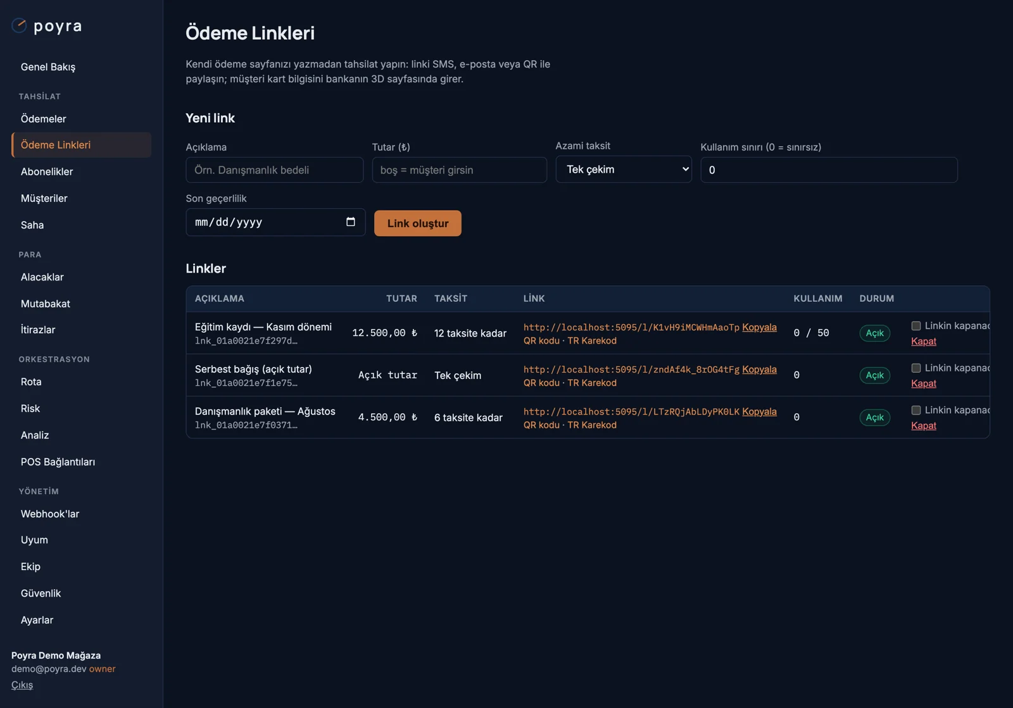Screen dimensions: 1013x708
Task: Click the KULLANIM column header
Action: click(818, 299)
